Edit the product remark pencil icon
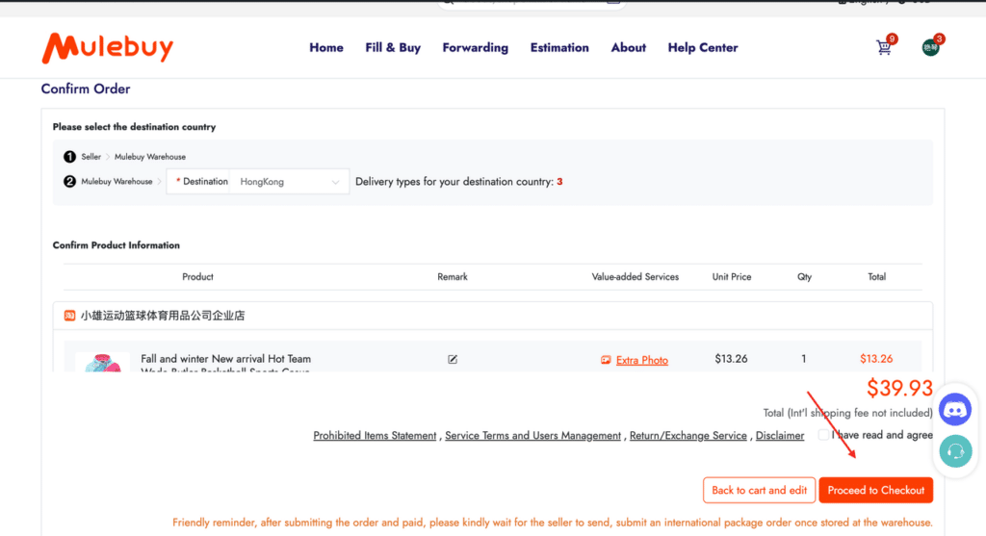The width and height of the screenshot is (986, 536). (453, 360)
